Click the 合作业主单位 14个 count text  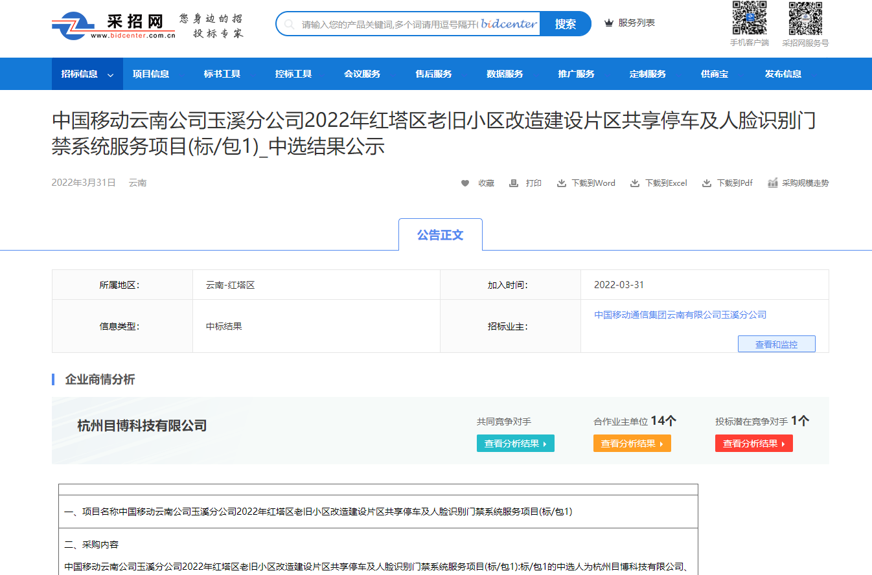(635, 421)
